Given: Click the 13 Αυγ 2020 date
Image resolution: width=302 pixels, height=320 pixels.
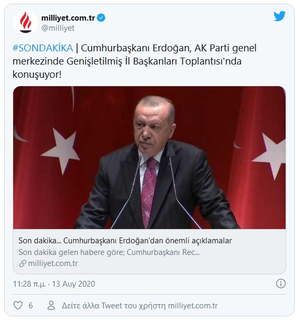Looking at the screenshot, I should pyautogui.click(x=73, y=284).
